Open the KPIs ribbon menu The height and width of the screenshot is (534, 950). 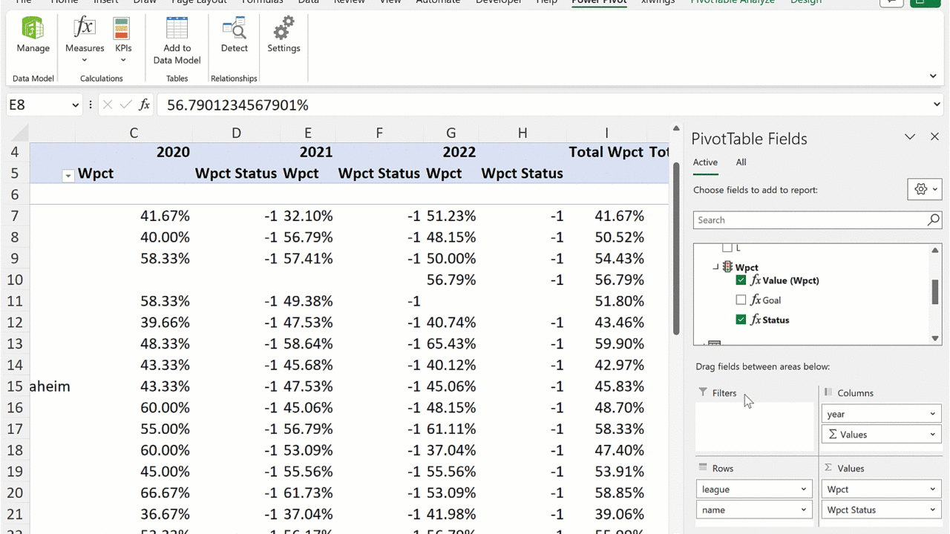click(x=122, y=39)
